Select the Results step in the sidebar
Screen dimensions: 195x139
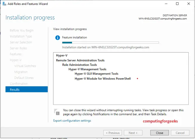point(26,89)
